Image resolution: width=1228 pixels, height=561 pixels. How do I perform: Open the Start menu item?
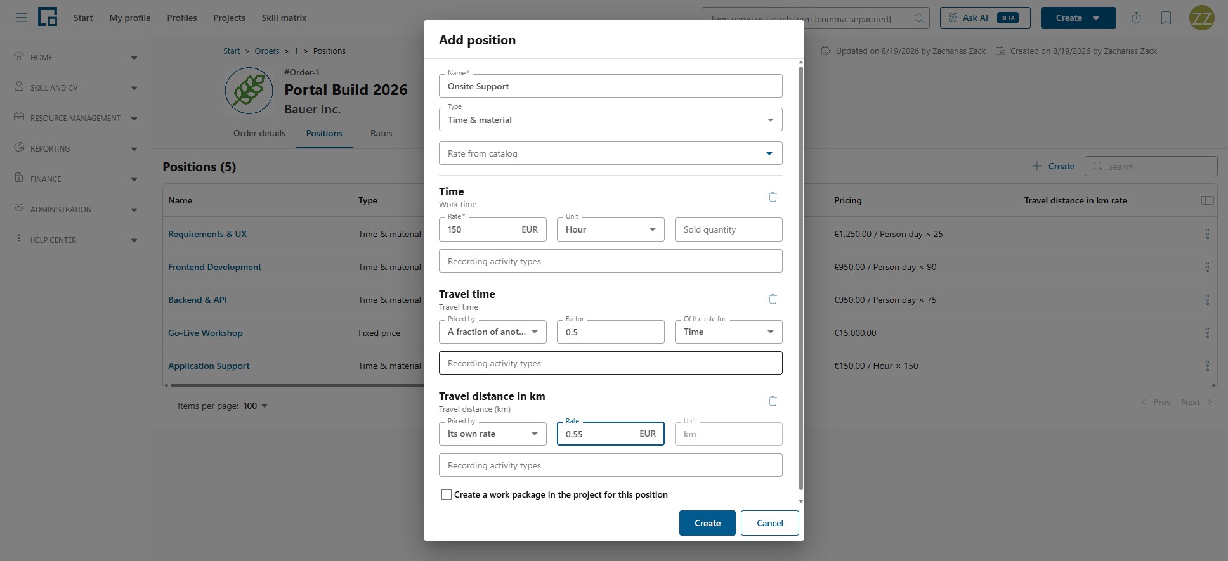click(83, 18)
